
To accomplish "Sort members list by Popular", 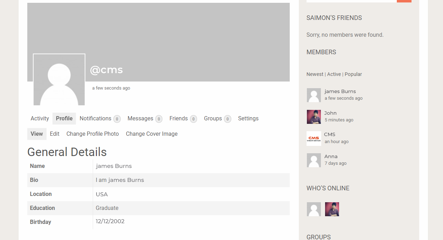I will 353,74.
